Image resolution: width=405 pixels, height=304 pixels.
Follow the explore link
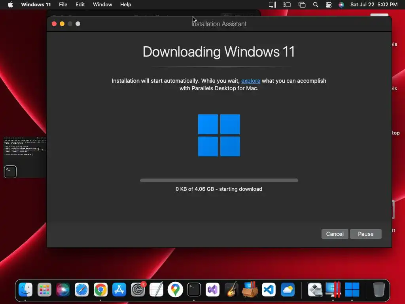pyautogui.click(x=250, y=81)
